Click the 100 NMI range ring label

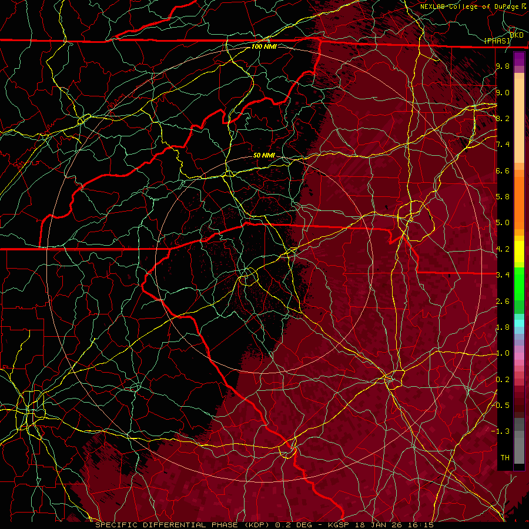(264, 46)
